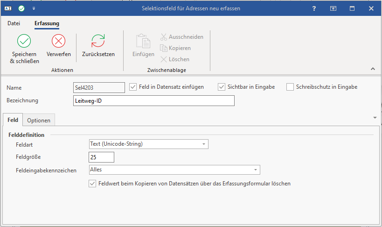The width and height of the screenshot is (382, 227).
Task: Click the Einfügen clipboard icon
Action: pyautogui.click(x=143, y=41)
